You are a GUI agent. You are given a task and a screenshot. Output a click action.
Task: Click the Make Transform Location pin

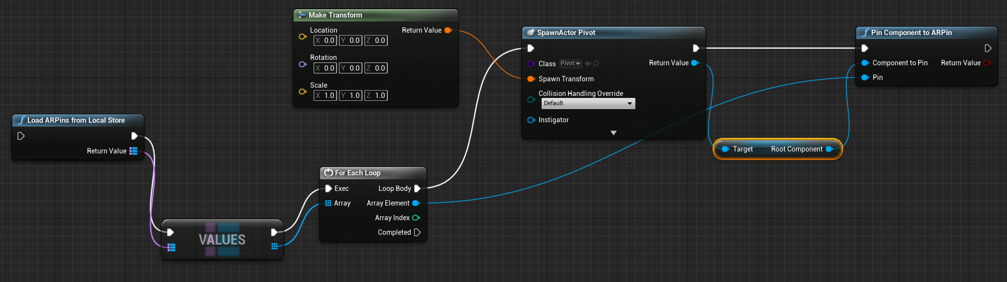click(x=302, y=37)
